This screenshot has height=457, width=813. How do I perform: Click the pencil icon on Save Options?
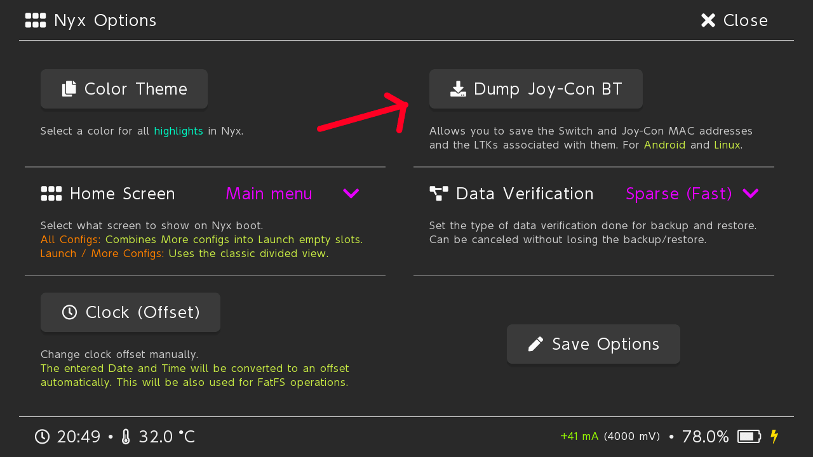(x=535, y=344)
